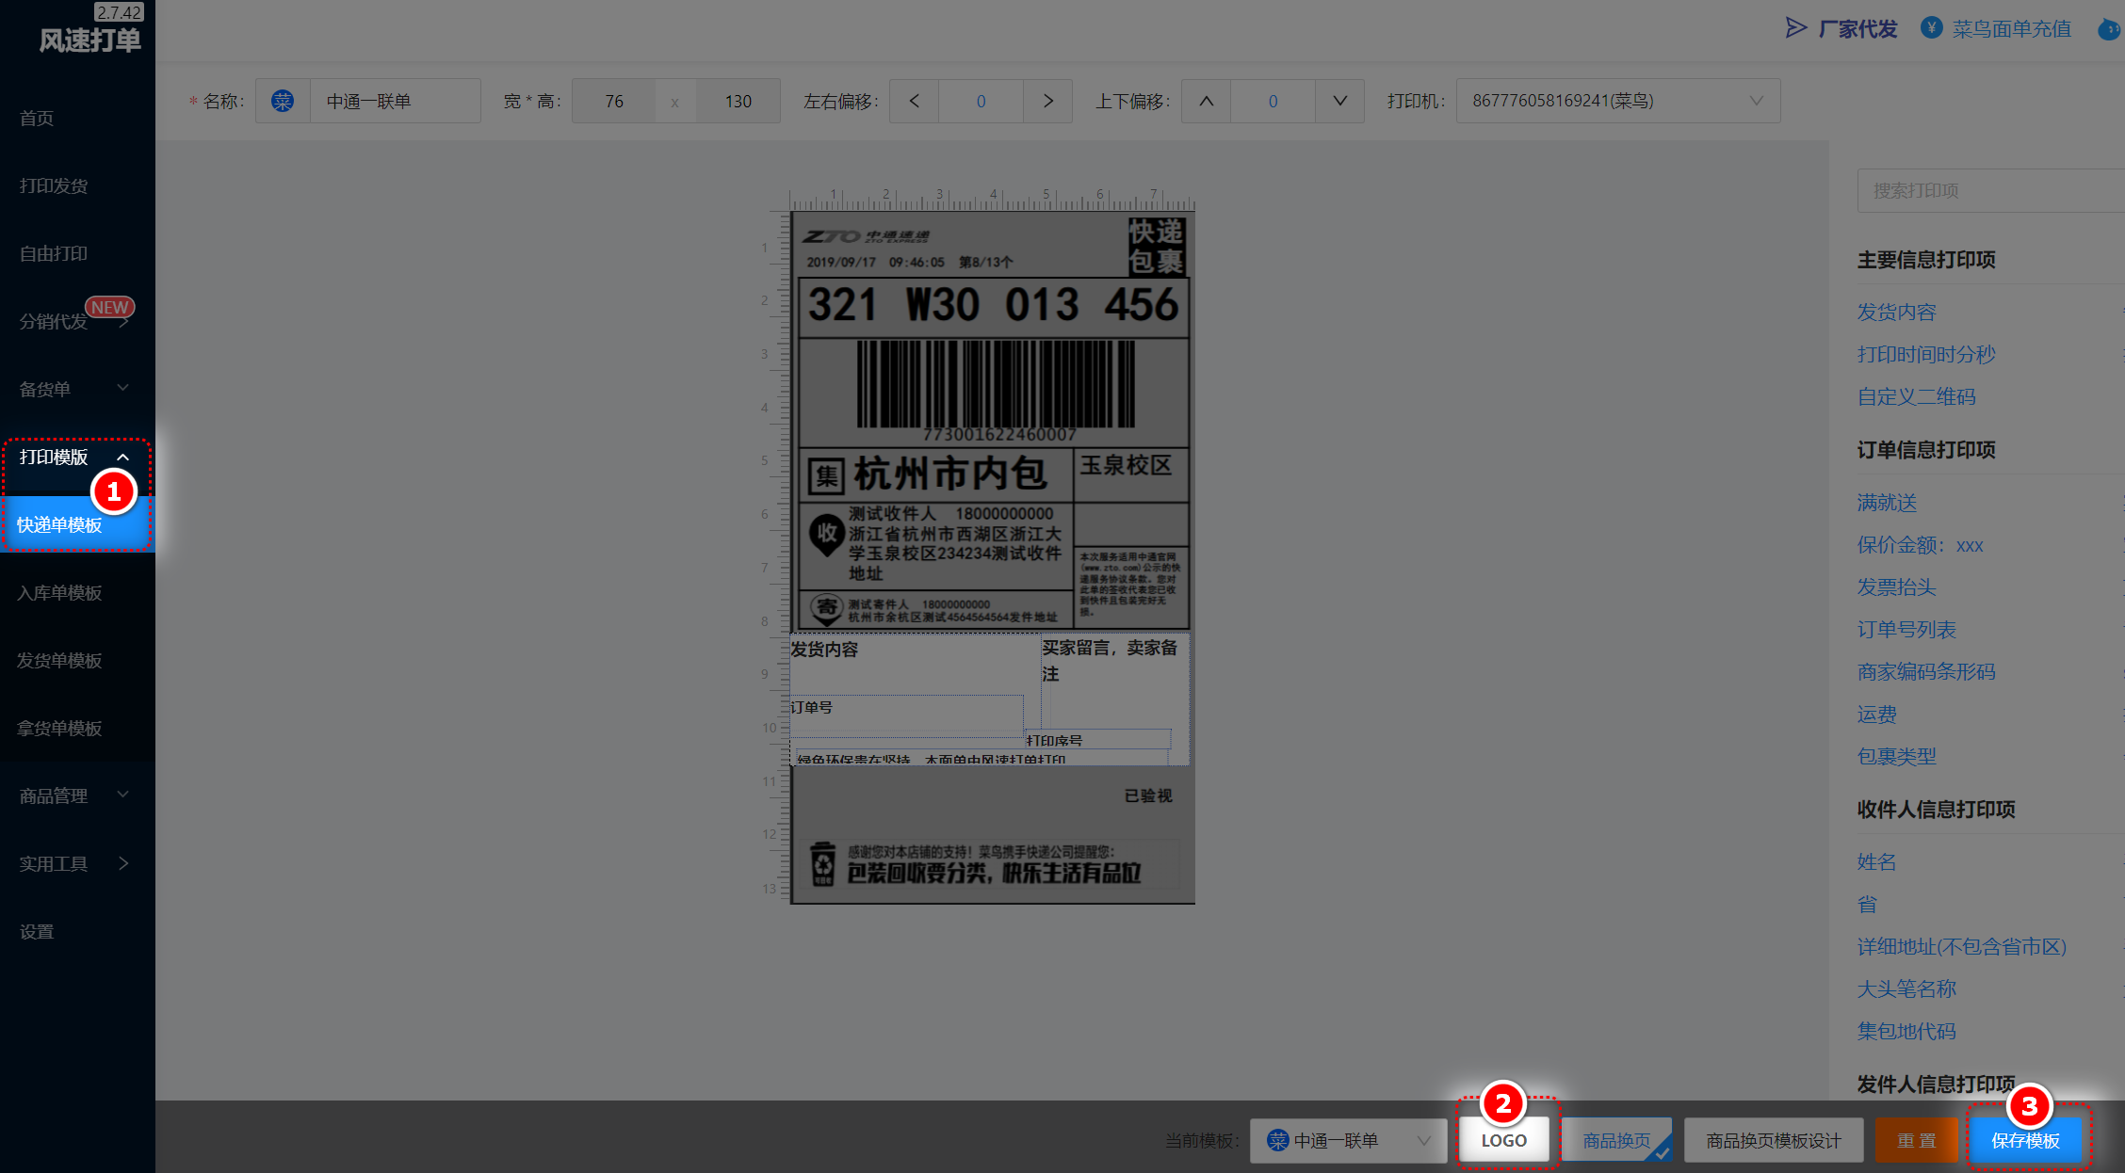The image size is (2125, 1173).
Task: Click the 菜鸟 icon beside template name
Action: [283, 101]
